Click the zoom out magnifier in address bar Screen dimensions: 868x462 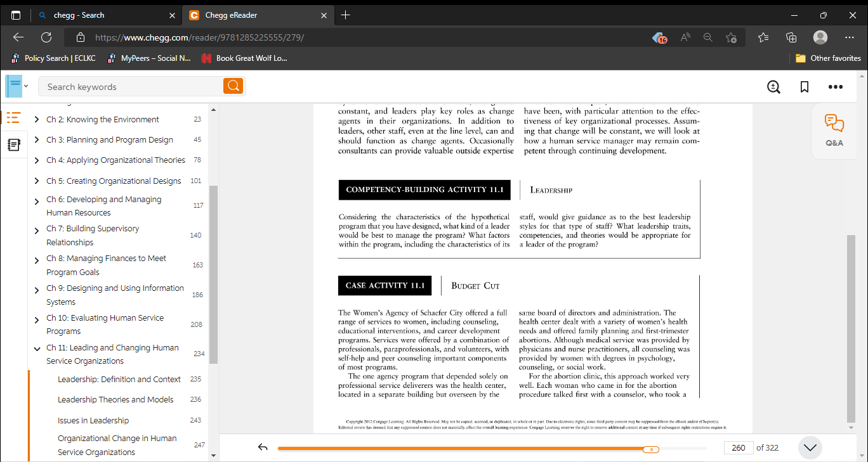708,37
